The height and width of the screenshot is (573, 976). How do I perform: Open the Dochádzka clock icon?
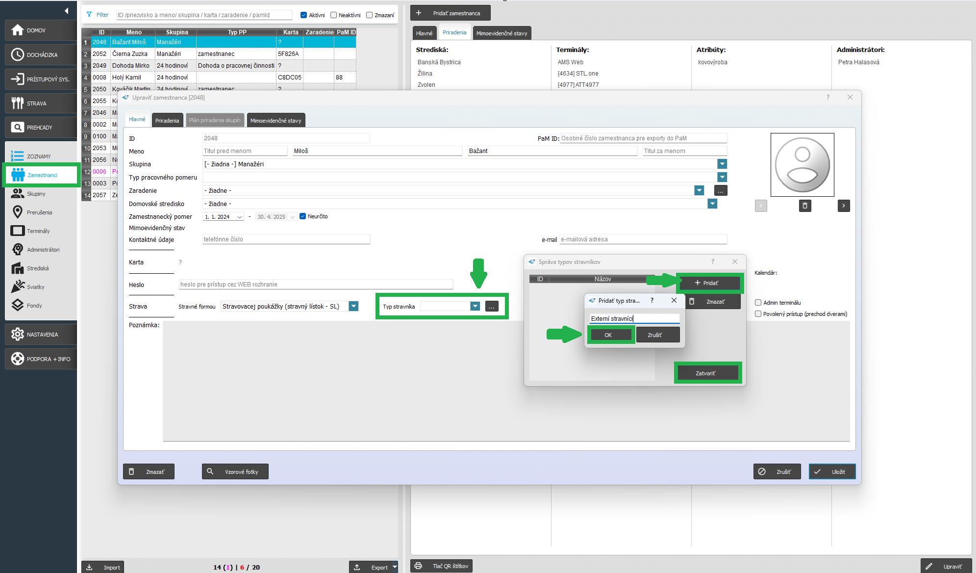pyautogui.click(x=18, y=54)
